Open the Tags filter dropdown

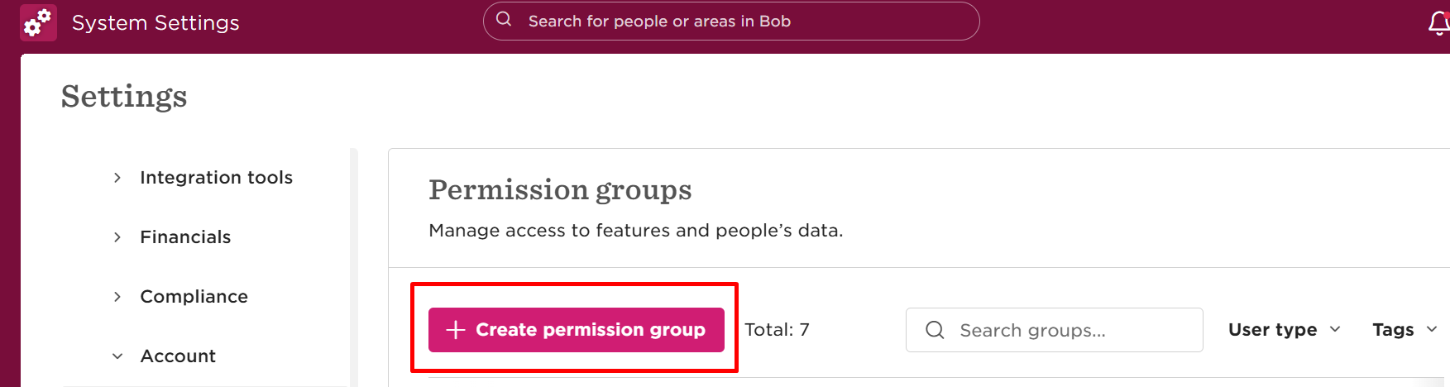tap(1405, 330)
